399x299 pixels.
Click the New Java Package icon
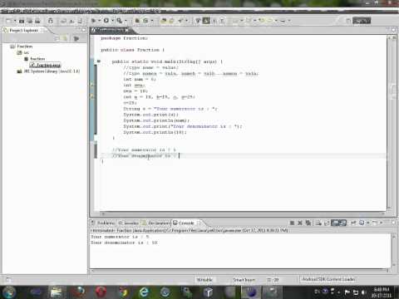(x=137, y=21)
